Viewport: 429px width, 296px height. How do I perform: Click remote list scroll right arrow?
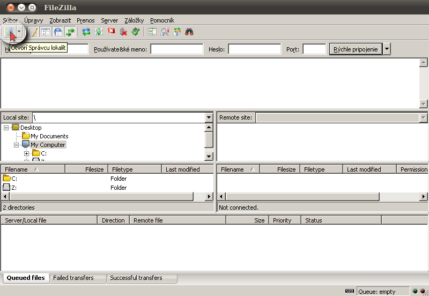[424, 196]
